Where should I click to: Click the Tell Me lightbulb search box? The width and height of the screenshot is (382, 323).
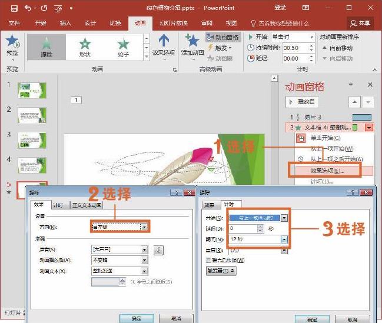pos(280,24)
